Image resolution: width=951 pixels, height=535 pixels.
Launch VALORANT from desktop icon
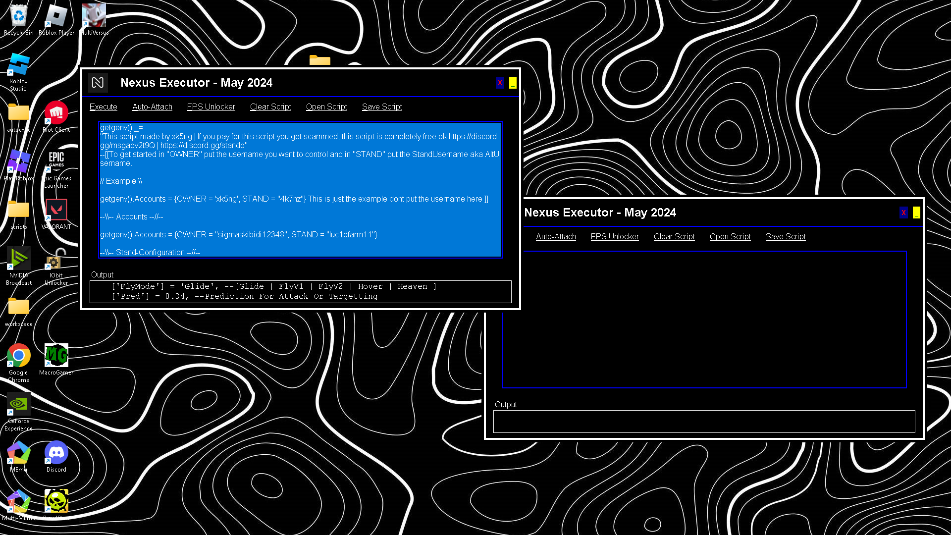[x=56, y=211]
